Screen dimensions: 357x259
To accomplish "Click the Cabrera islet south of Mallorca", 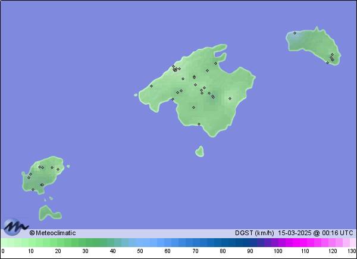I will tap(200, 152).
